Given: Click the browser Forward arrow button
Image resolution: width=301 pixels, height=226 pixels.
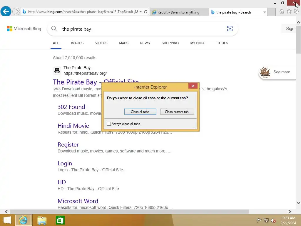Looking at the screenshot, I should (16, 11).
